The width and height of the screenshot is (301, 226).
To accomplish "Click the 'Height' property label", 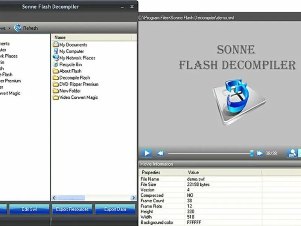I will point(147,212).
